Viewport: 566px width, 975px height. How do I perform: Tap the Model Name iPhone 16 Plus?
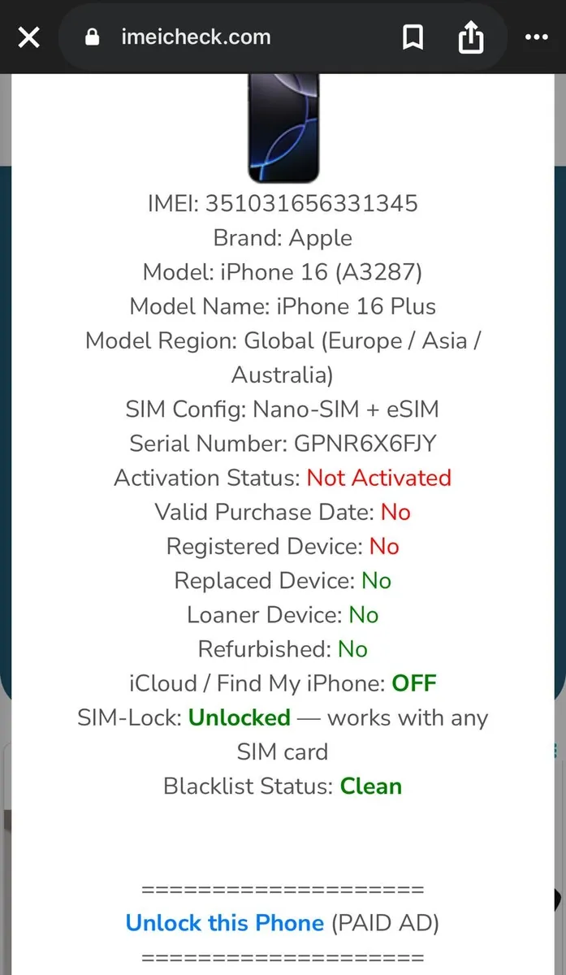point(283,306)
